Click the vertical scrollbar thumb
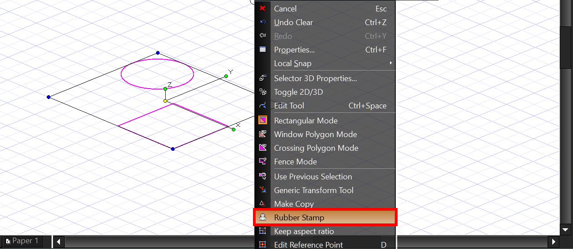The width and height of the screenshot is (573, 249). point(566,47)
